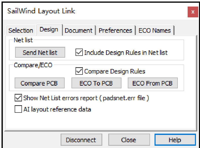This screenshot has height=148, width=200.
Task: Disconnect from the layout link
Action: tap(81, 140)
